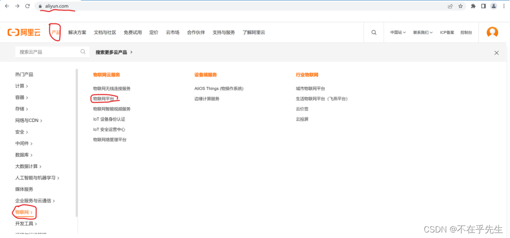The width and height of the screenshot is (510, 238).
Task: Open the 支持与服务 menu item
Action: pyautogui.click(x=224, y=32)
